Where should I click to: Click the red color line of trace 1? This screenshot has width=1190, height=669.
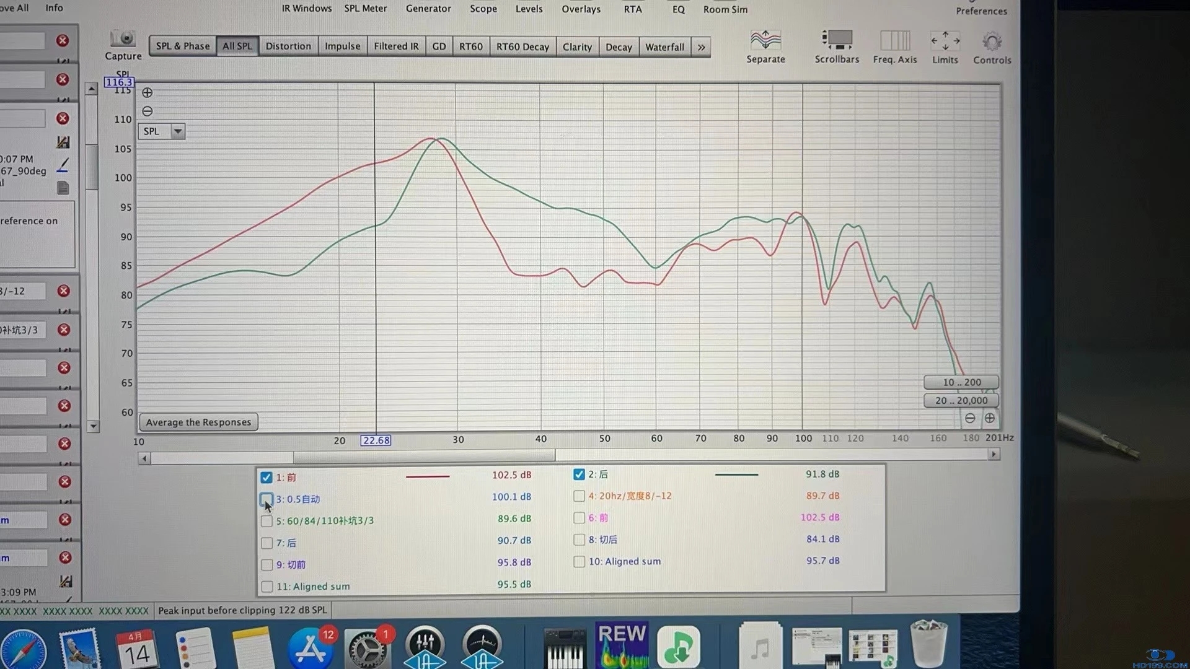pyautogui.click(x=428, y=476)
